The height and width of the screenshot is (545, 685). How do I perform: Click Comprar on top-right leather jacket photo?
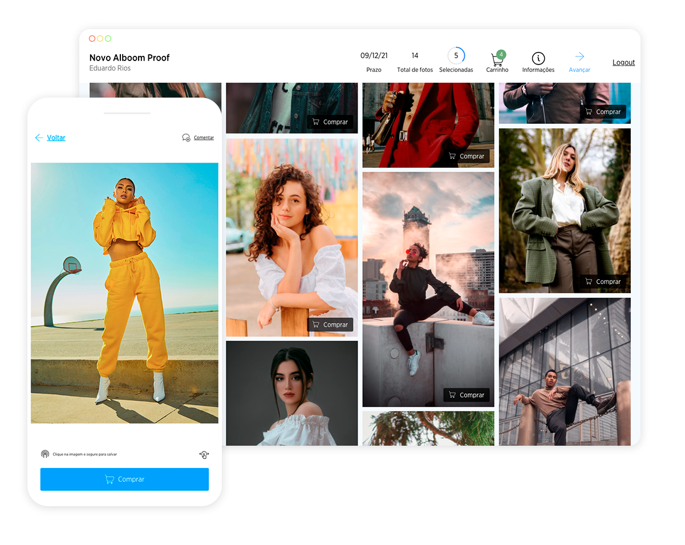click(603, 112)
